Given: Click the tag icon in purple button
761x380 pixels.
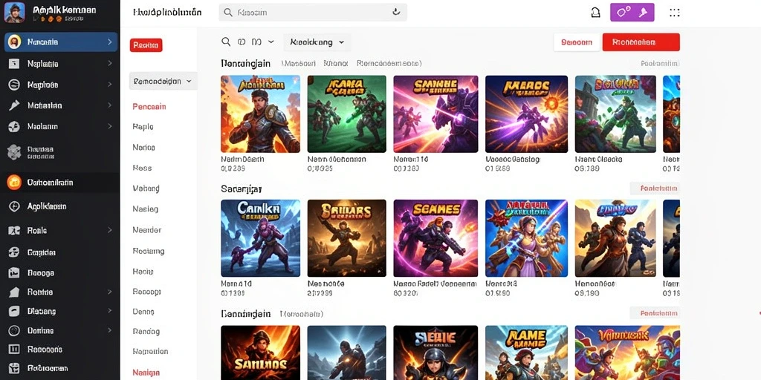Looking at the screenshot, I should click(624, 12).
